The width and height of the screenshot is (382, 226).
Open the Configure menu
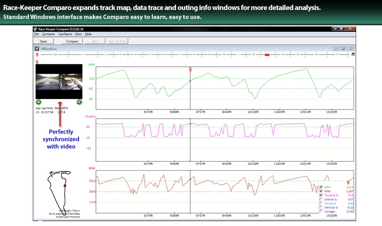[x=65, y=34]
